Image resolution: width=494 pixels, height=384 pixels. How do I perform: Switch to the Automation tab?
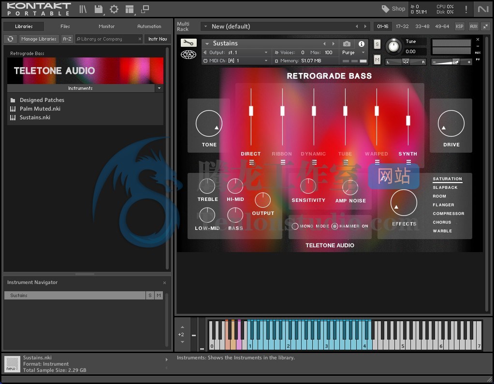149,27
